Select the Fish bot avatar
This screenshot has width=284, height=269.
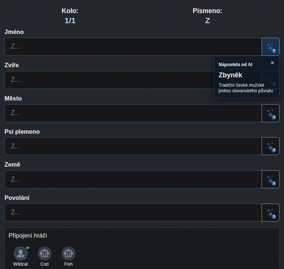pos(68,253)
